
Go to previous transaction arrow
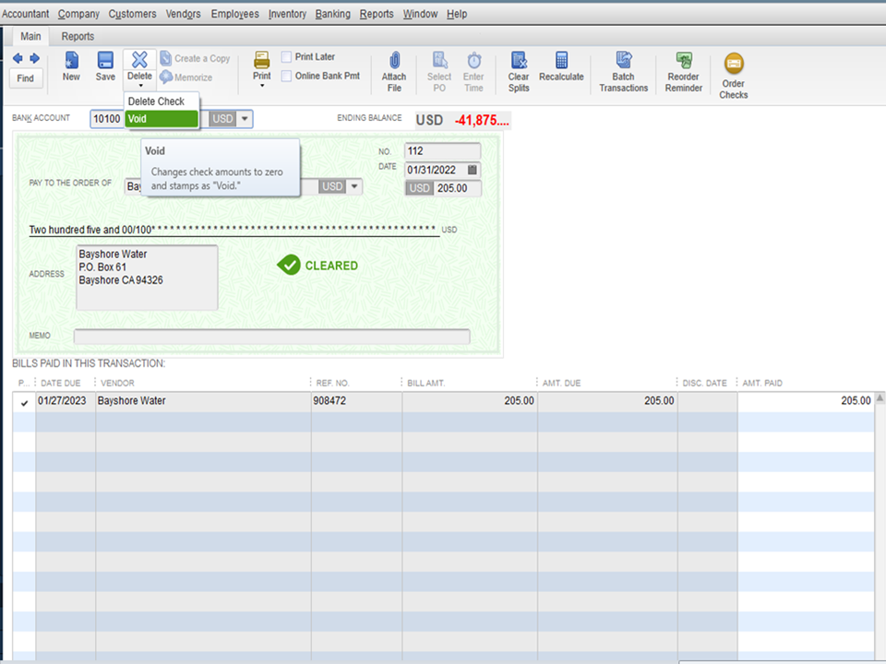(18, 58)
